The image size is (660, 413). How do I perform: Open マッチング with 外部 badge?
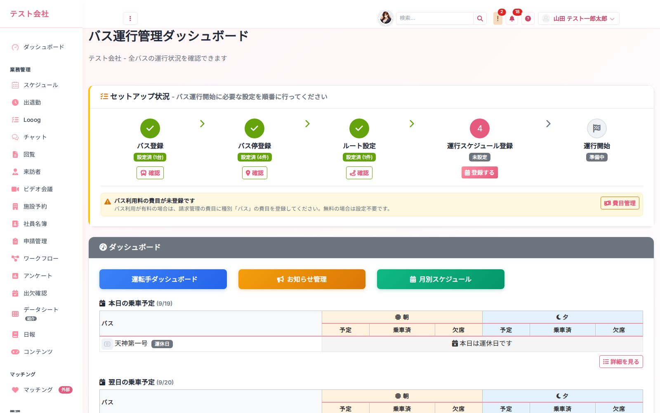(x=41, y=390)
